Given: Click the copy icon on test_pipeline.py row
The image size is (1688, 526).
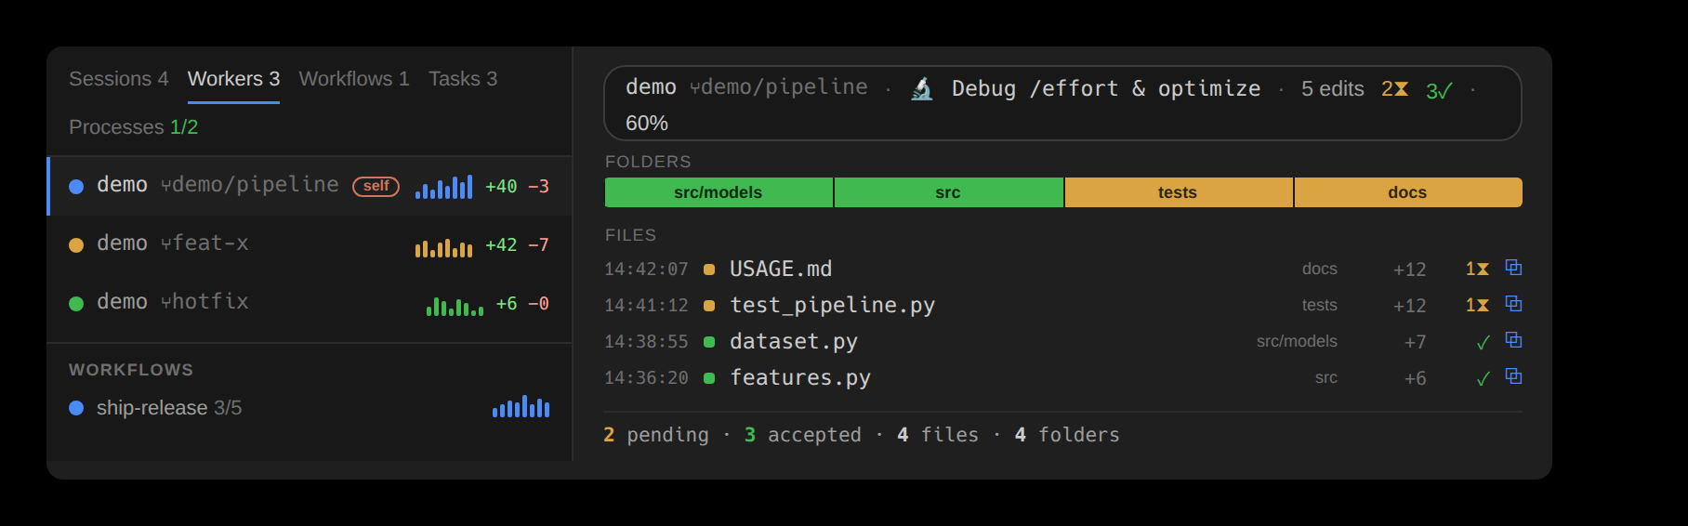Looking at the screenshot, I should click(x=1513, y=304).
